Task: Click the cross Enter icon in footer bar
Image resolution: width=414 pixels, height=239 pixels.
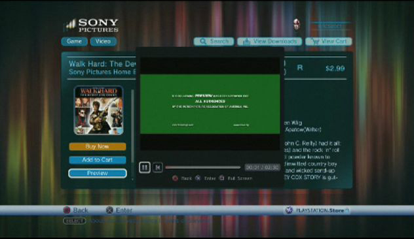Action: coord(109,210)
